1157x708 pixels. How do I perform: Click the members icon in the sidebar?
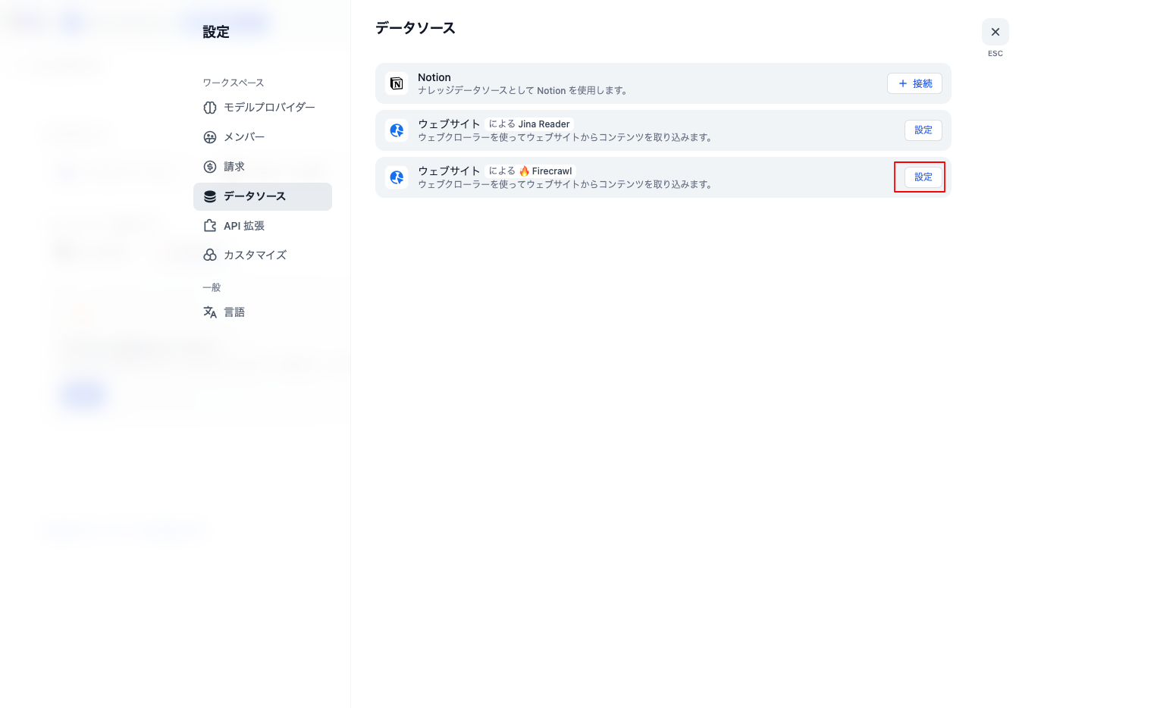[210, 137]
